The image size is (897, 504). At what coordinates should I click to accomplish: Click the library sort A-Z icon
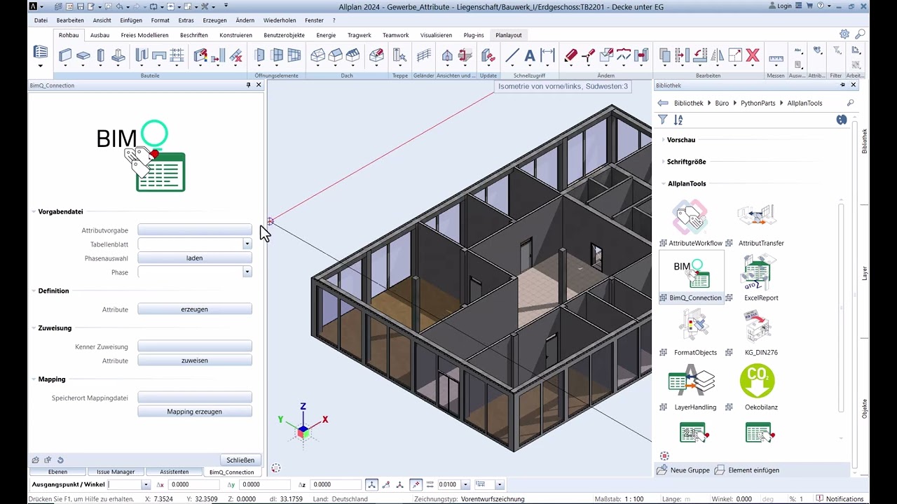coord(678,120)
